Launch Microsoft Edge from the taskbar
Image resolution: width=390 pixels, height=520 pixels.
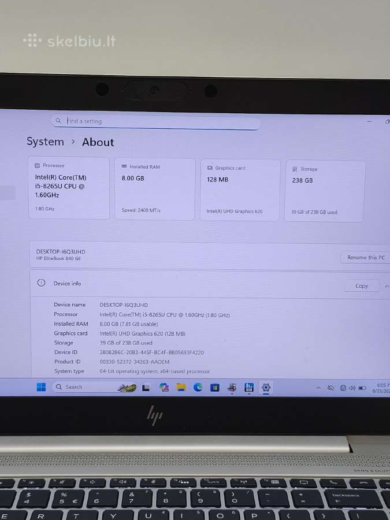[198, 387]
